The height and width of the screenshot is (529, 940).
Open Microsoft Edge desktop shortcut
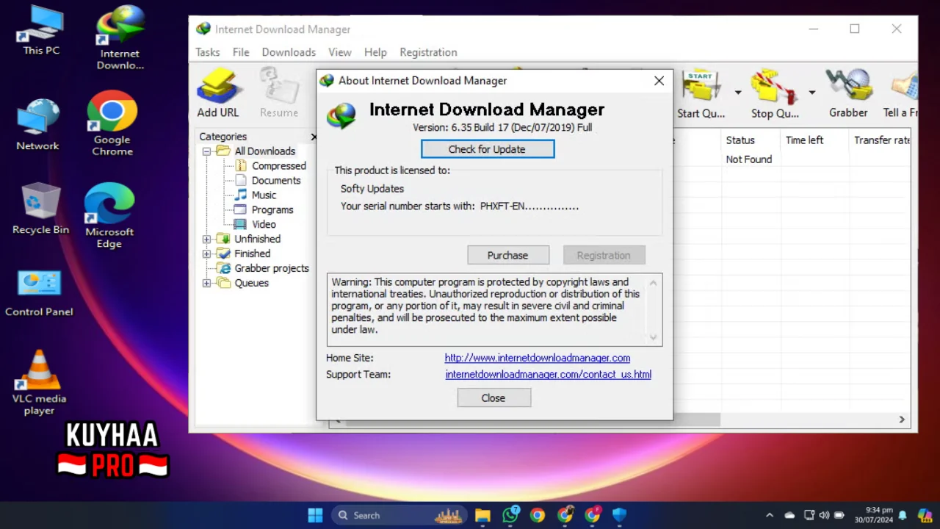pyautogui.click(x=109, y=216)
